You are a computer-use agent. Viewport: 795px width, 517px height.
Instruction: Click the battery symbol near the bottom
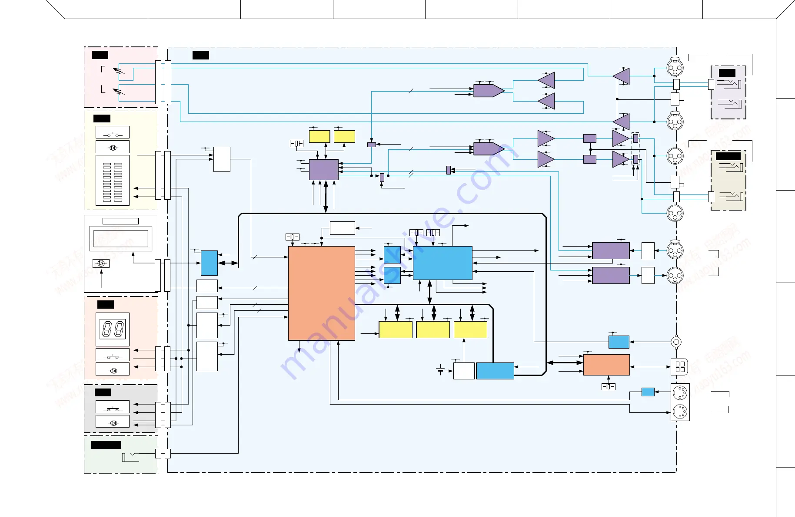[x=440, y=370]
